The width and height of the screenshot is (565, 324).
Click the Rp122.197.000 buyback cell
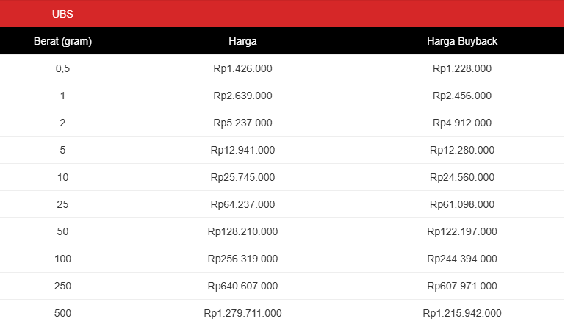462,231
